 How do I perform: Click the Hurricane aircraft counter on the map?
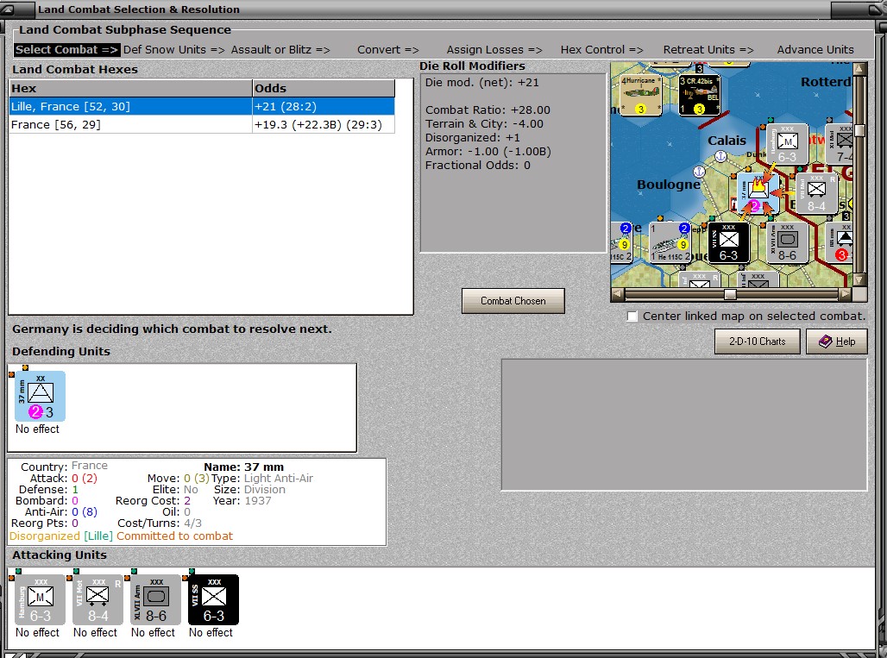pos(641,95)
